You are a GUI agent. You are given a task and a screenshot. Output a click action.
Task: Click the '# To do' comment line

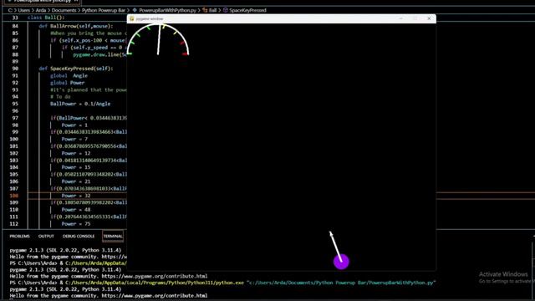tap(60, 97)
